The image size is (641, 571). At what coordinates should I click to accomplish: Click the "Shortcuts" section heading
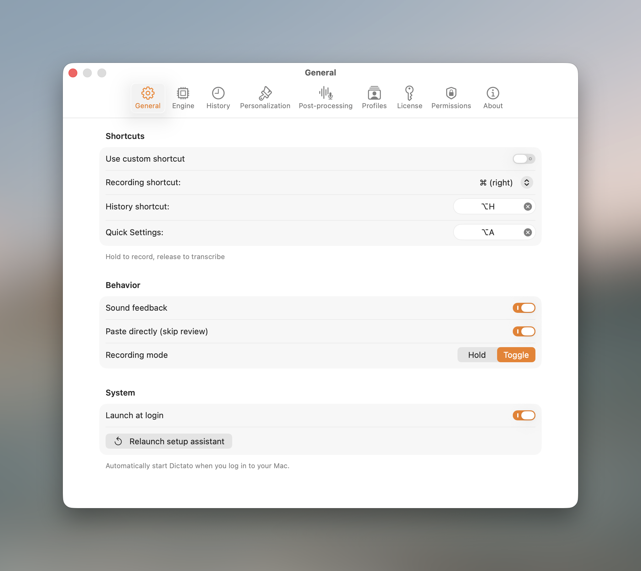tap(125, 136)
